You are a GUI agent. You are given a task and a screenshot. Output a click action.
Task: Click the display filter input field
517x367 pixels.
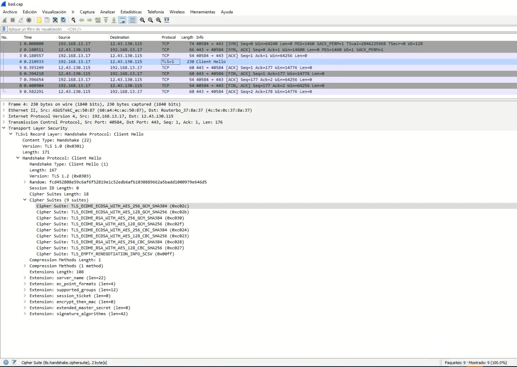[x=234, y=29]
